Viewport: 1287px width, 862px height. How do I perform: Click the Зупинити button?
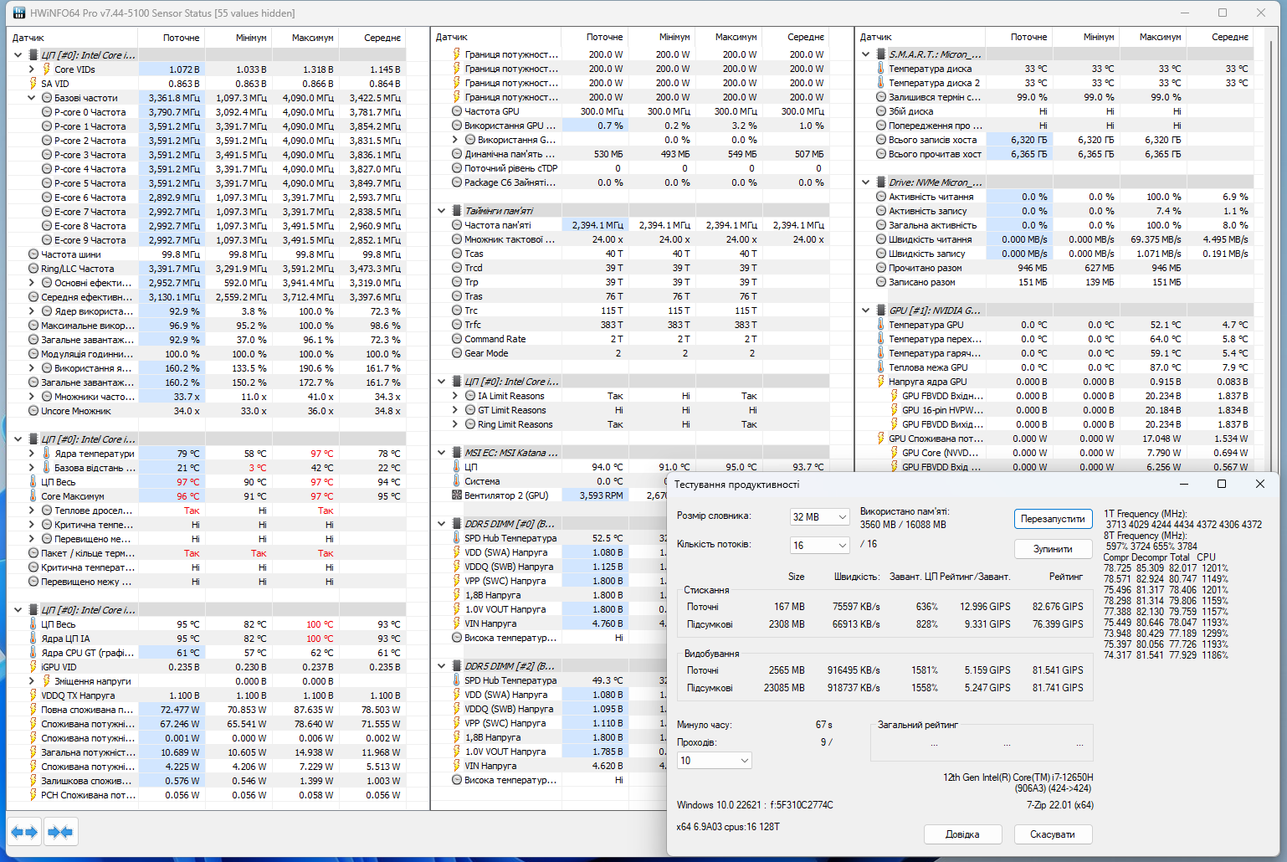click(1053, 549)
